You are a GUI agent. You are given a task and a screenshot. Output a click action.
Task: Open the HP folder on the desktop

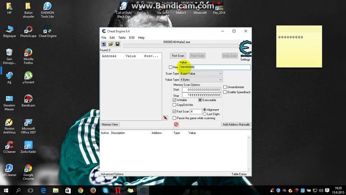click(x=9, y=9)
